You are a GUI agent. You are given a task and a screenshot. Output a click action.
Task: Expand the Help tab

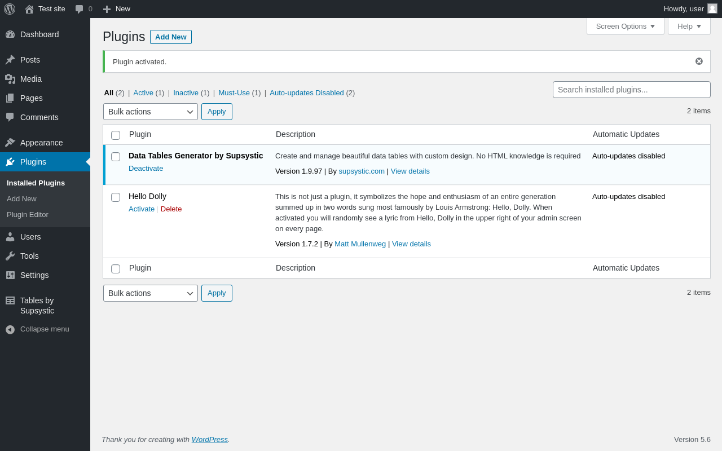pos(689,26)
